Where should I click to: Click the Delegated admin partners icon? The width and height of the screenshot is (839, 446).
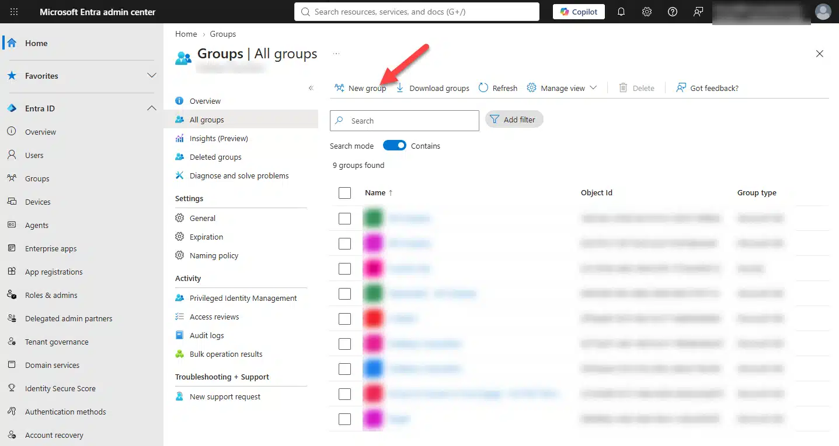click(12, 318)
